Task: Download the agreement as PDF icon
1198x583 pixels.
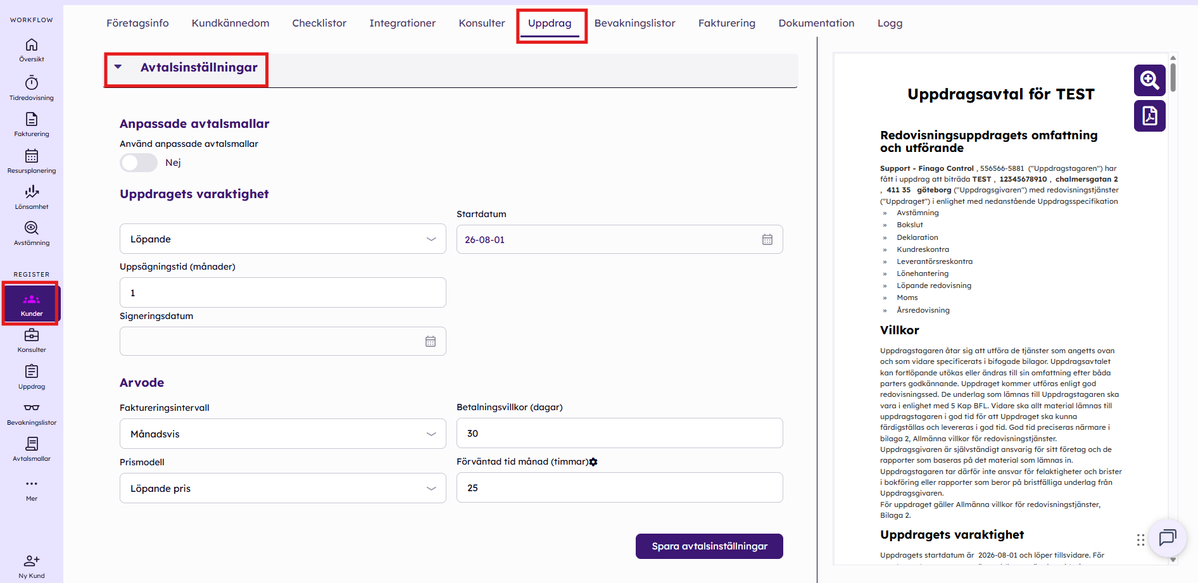Action: pyautogui.click(x=1150, y=116)
